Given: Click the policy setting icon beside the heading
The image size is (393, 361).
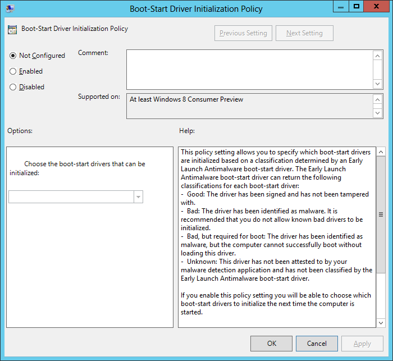Looking at the screenshot, I should coord(12,29).
